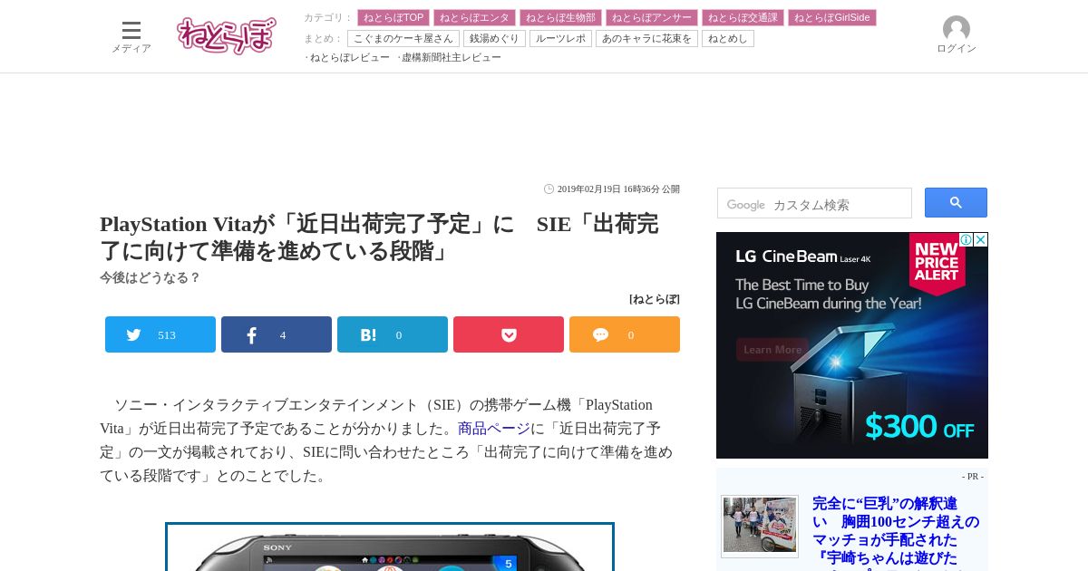
Task: Click the Google custom search input field
Action: coord(814,203)
